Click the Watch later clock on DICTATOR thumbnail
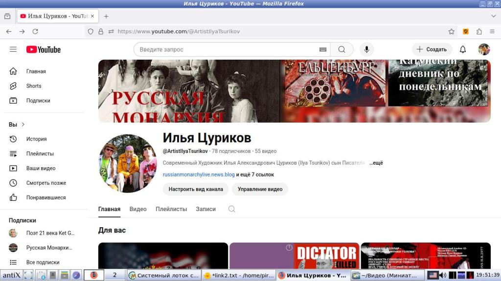Screen dimensions: 501x281 pyautogui.click(x=289, y=247)
